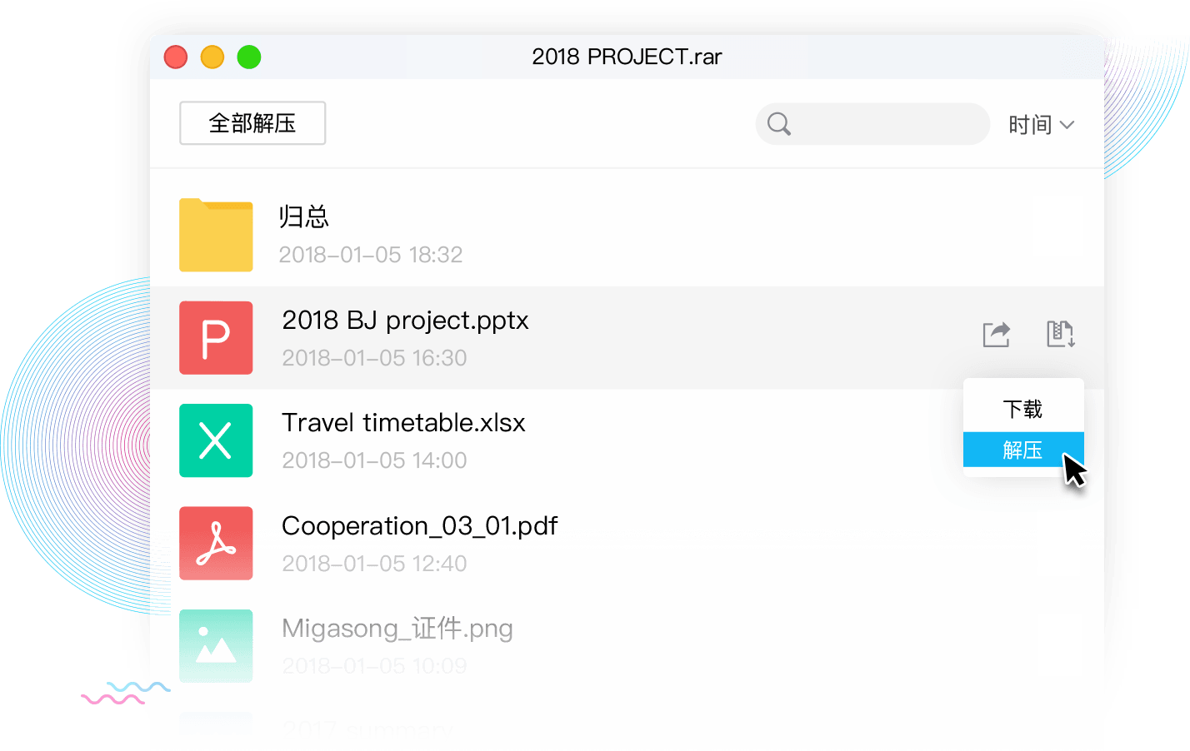Choose 解压 from the popup menu
Viewport: 1190px width, 751px height.
click(x=1022, y=450)
